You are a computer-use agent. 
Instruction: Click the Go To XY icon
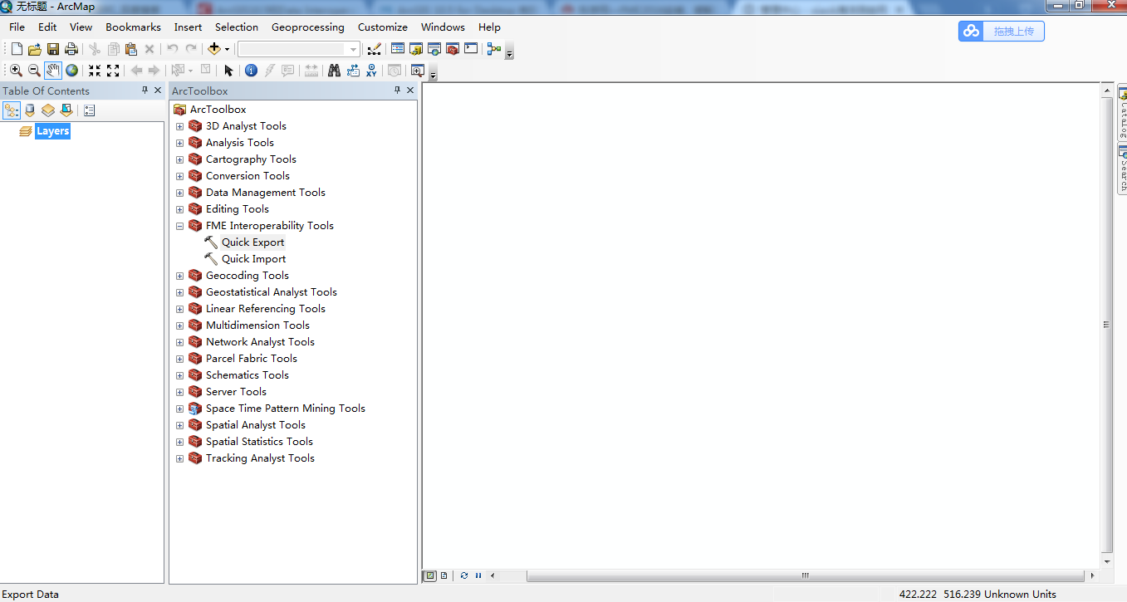(371, 71)
